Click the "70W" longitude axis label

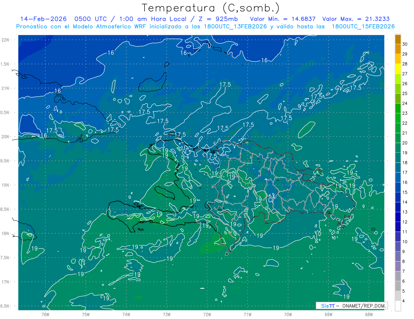click(288, 314)
